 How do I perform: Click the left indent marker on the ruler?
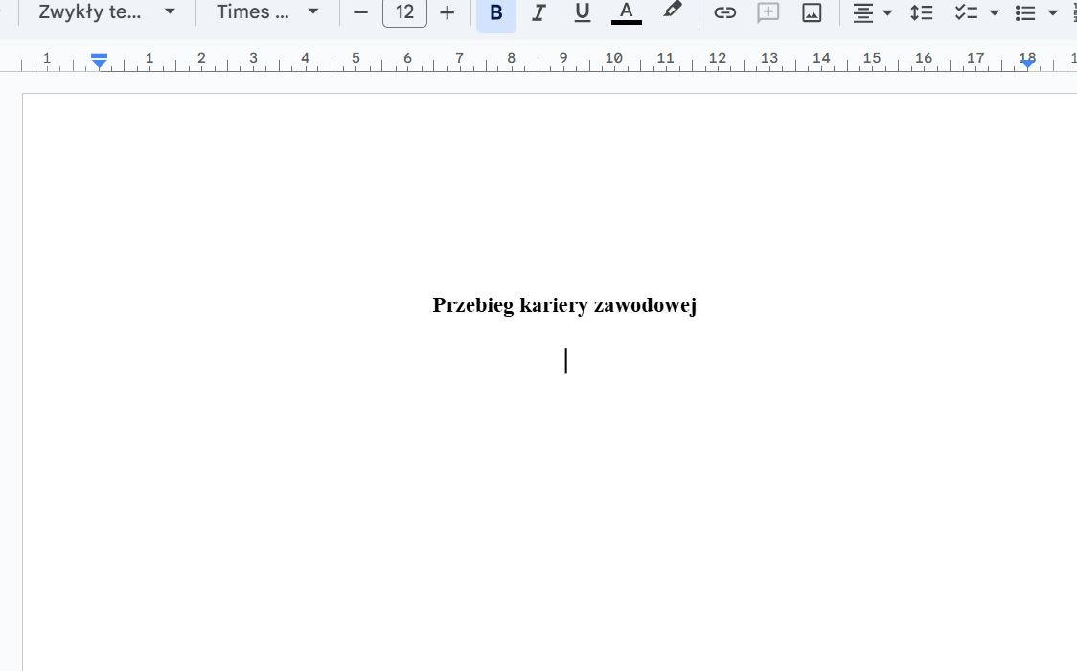pyautogui.click(x=99, y=62)
